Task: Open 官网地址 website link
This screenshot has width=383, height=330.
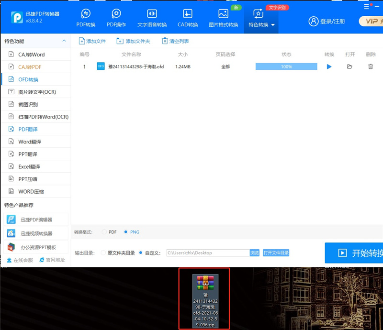Action: 52,260
